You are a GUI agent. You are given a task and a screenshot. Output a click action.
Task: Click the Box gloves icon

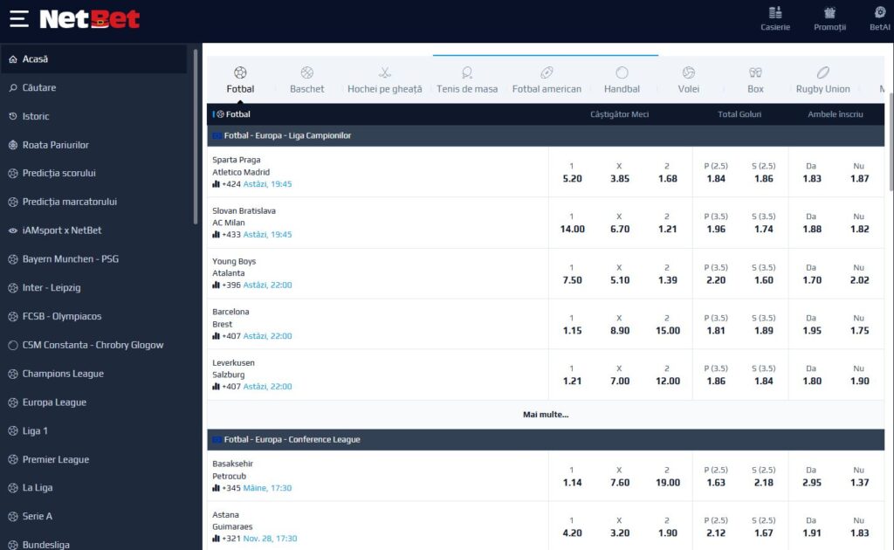point(755,72)
